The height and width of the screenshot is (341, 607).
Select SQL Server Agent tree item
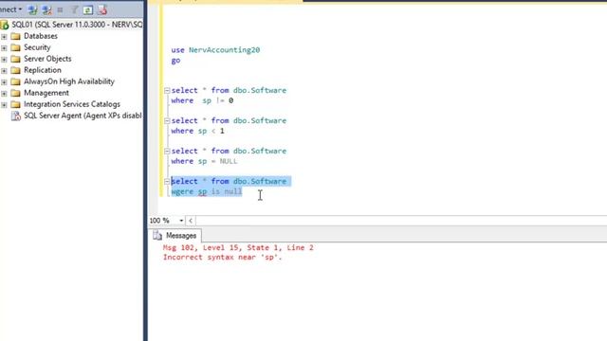click(x=83, y=116)
